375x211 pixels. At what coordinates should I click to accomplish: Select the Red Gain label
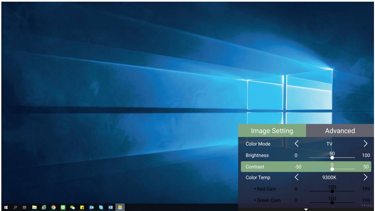coord(266,189)
